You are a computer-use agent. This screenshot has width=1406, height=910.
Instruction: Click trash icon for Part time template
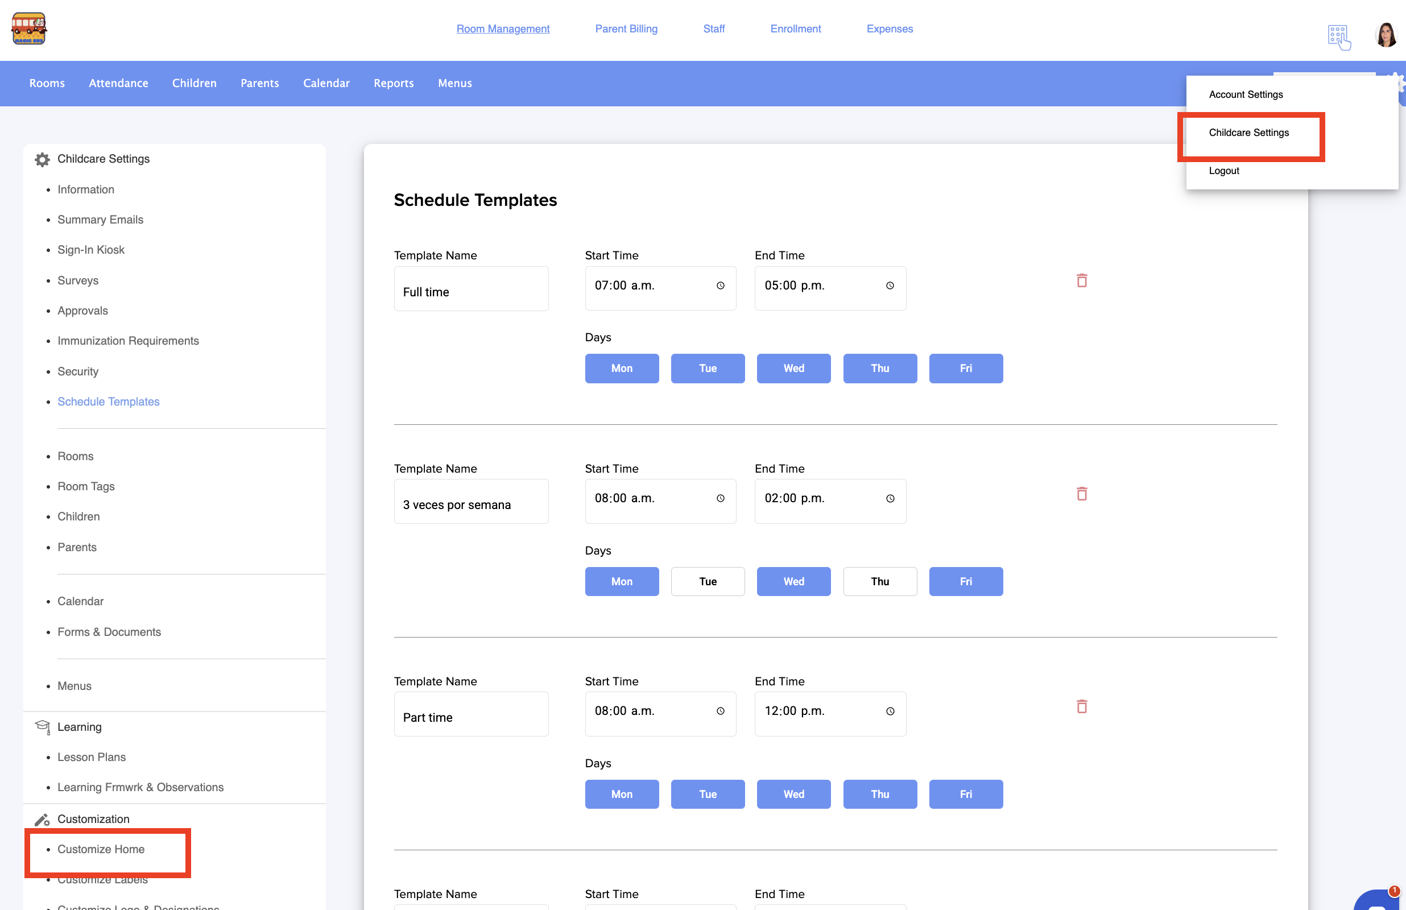tap(1081, 706)
